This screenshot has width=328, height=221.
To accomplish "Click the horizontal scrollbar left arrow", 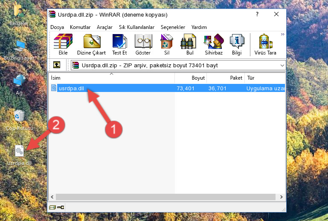I will click(x=52, y=197).
